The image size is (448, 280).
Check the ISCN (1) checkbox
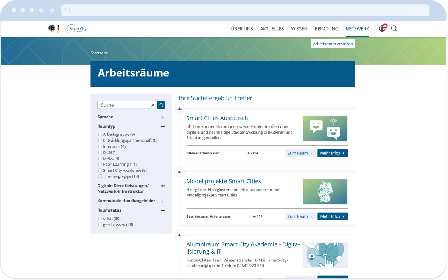100,152
